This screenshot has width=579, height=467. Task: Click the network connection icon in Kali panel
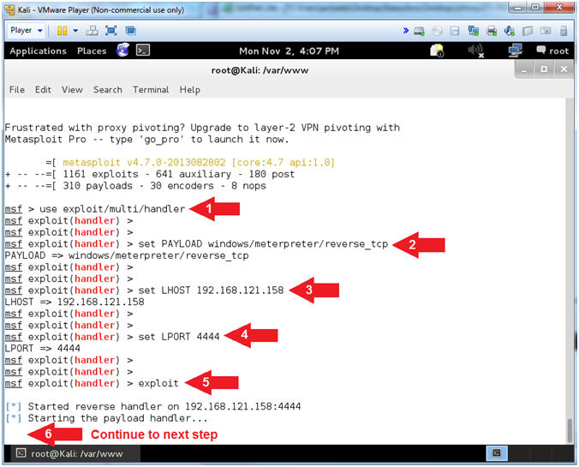(x=515, y=51)
